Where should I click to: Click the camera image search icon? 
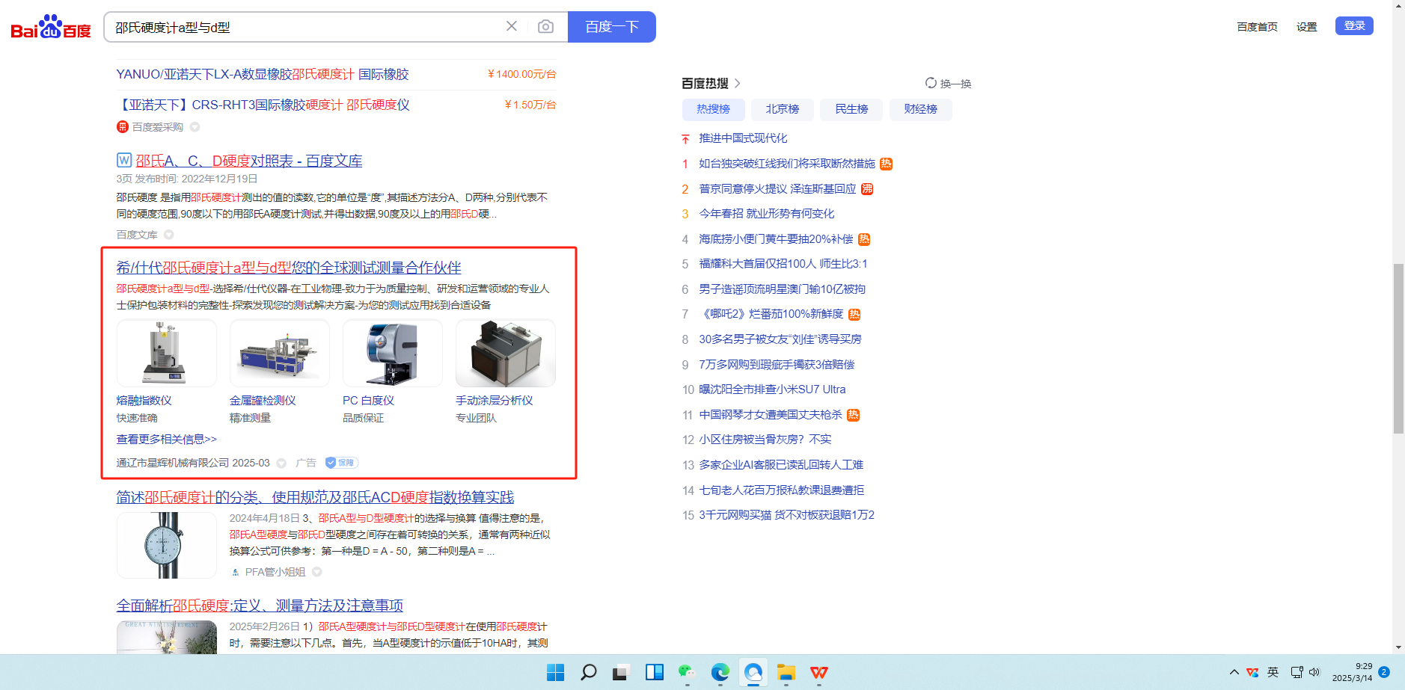coord(545,27)
